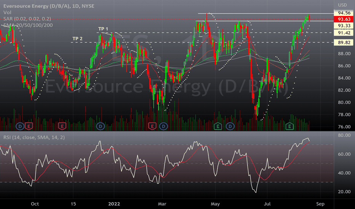Click the Mar time axis label

pyautogui.click(x=162, y=204)
